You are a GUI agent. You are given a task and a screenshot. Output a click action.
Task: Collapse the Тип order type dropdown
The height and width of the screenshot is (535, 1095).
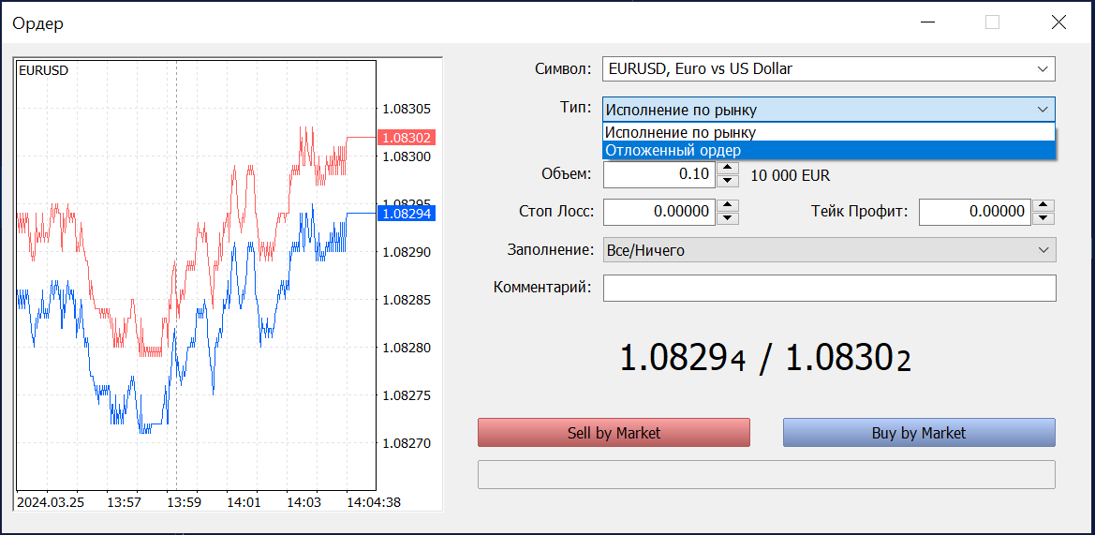coord(829,110)
